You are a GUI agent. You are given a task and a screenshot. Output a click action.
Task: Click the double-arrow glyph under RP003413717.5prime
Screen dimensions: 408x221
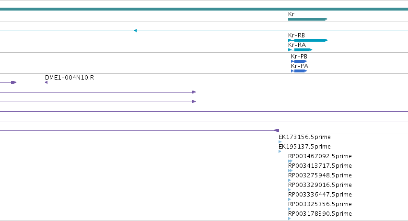click(291, 171)
